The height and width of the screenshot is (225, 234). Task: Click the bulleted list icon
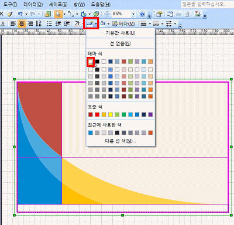pos(49,24)
